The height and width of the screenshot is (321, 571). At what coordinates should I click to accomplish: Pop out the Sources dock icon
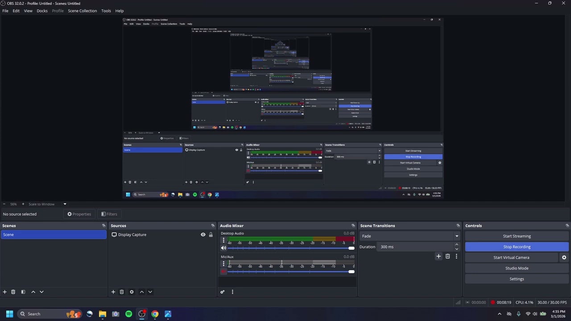coord(213,226)
